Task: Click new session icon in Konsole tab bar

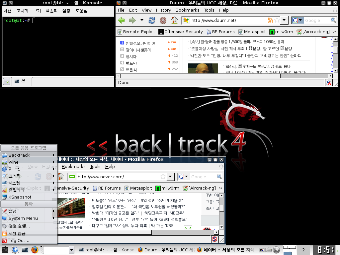Action: 7,82
